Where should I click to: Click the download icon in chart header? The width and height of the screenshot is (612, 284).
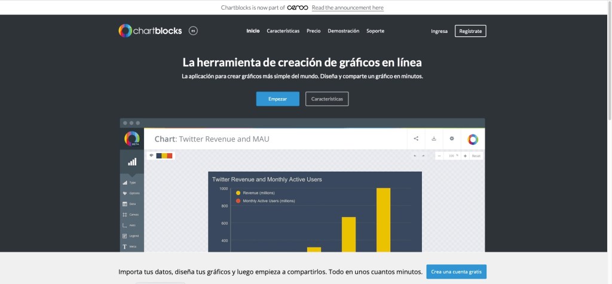click(434, 139)
